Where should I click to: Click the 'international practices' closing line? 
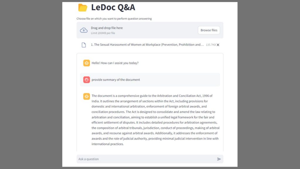[x=108, y=144]
